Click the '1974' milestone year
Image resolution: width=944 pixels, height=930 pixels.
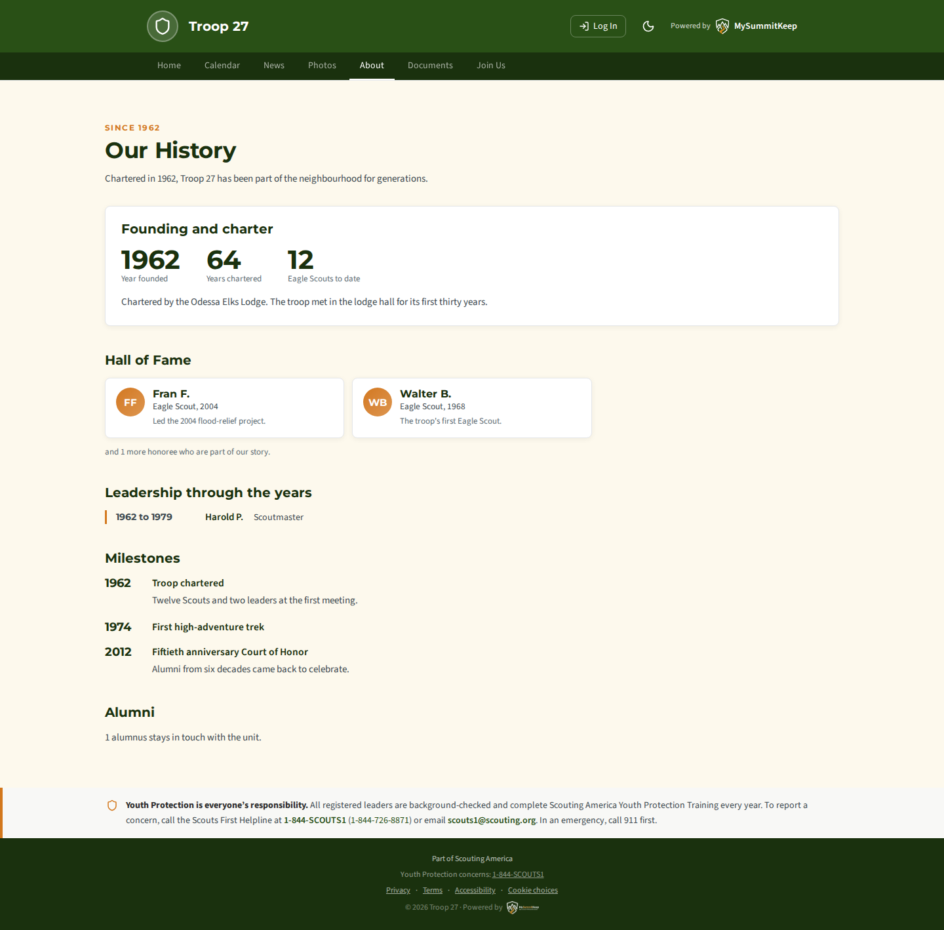click(118, 627)
